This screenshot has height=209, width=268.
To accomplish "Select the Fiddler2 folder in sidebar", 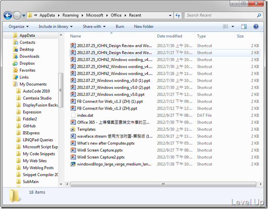I will (x=30, y=119).
